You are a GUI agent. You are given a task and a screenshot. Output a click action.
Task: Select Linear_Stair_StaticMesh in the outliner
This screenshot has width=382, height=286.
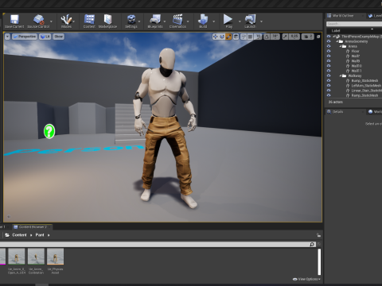366,91
